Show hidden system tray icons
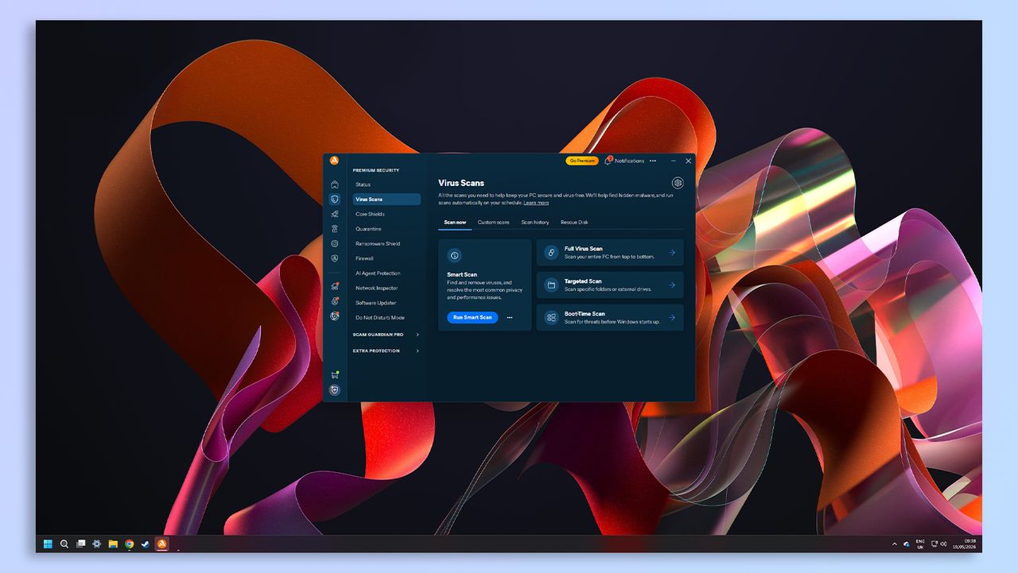The image size is (1018, 573). point(895,544)
